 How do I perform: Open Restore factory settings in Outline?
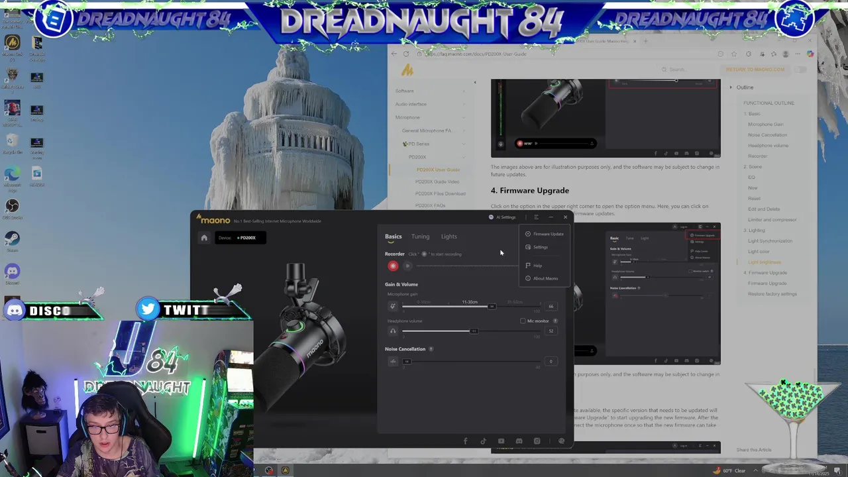[x=772, y=294]
